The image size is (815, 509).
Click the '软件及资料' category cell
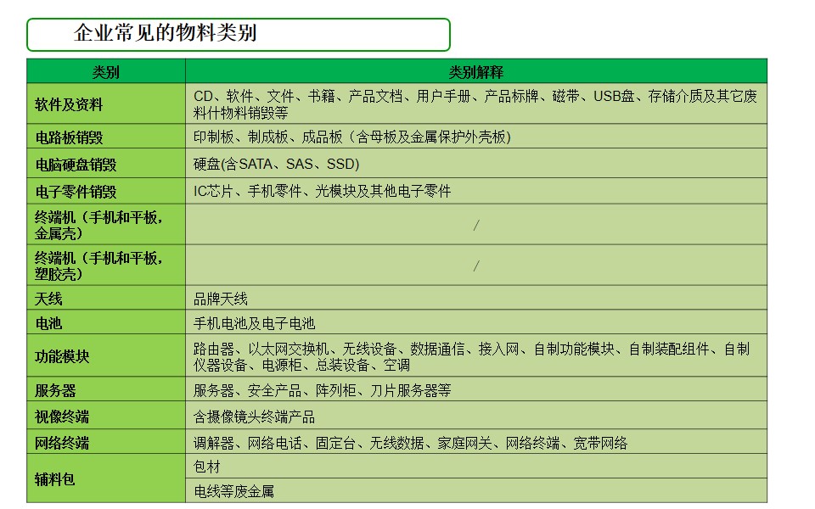click(106, 103)
